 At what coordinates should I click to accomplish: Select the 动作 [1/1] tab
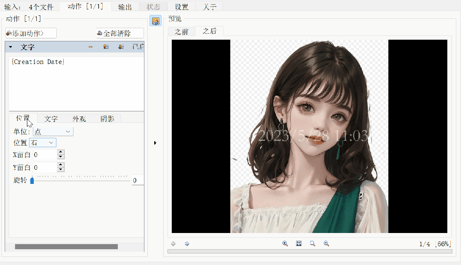[x=85, y=6]
